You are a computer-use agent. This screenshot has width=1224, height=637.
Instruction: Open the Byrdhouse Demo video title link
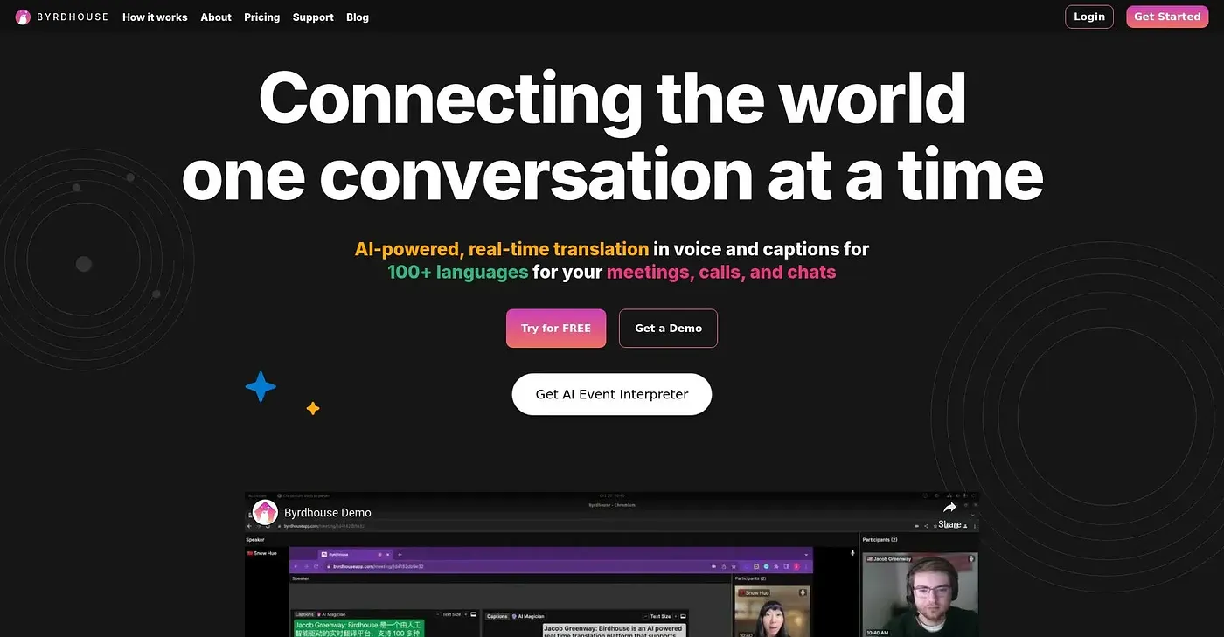click(328, 513)
